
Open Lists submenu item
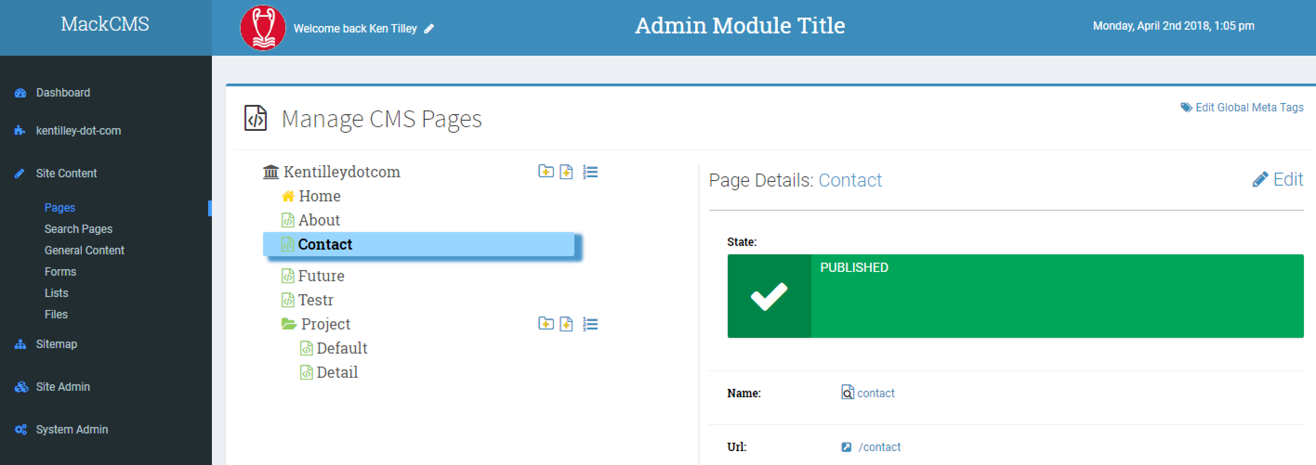56,293
